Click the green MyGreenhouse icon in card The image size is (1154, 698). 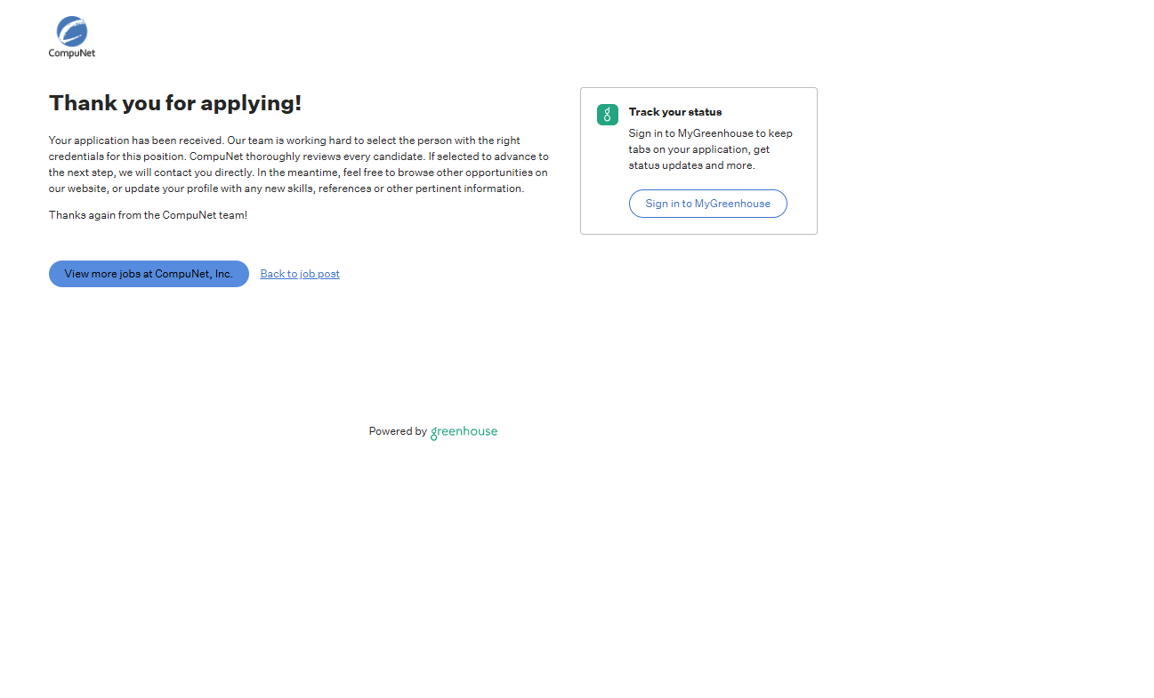607,115
